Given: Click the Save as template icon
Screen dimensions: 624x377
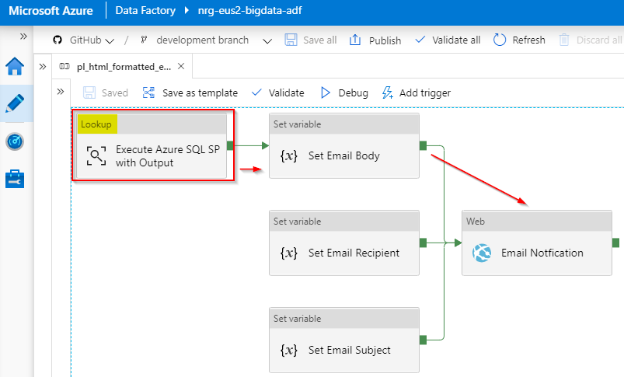Looking at the screenshot, I should (149, 93).
